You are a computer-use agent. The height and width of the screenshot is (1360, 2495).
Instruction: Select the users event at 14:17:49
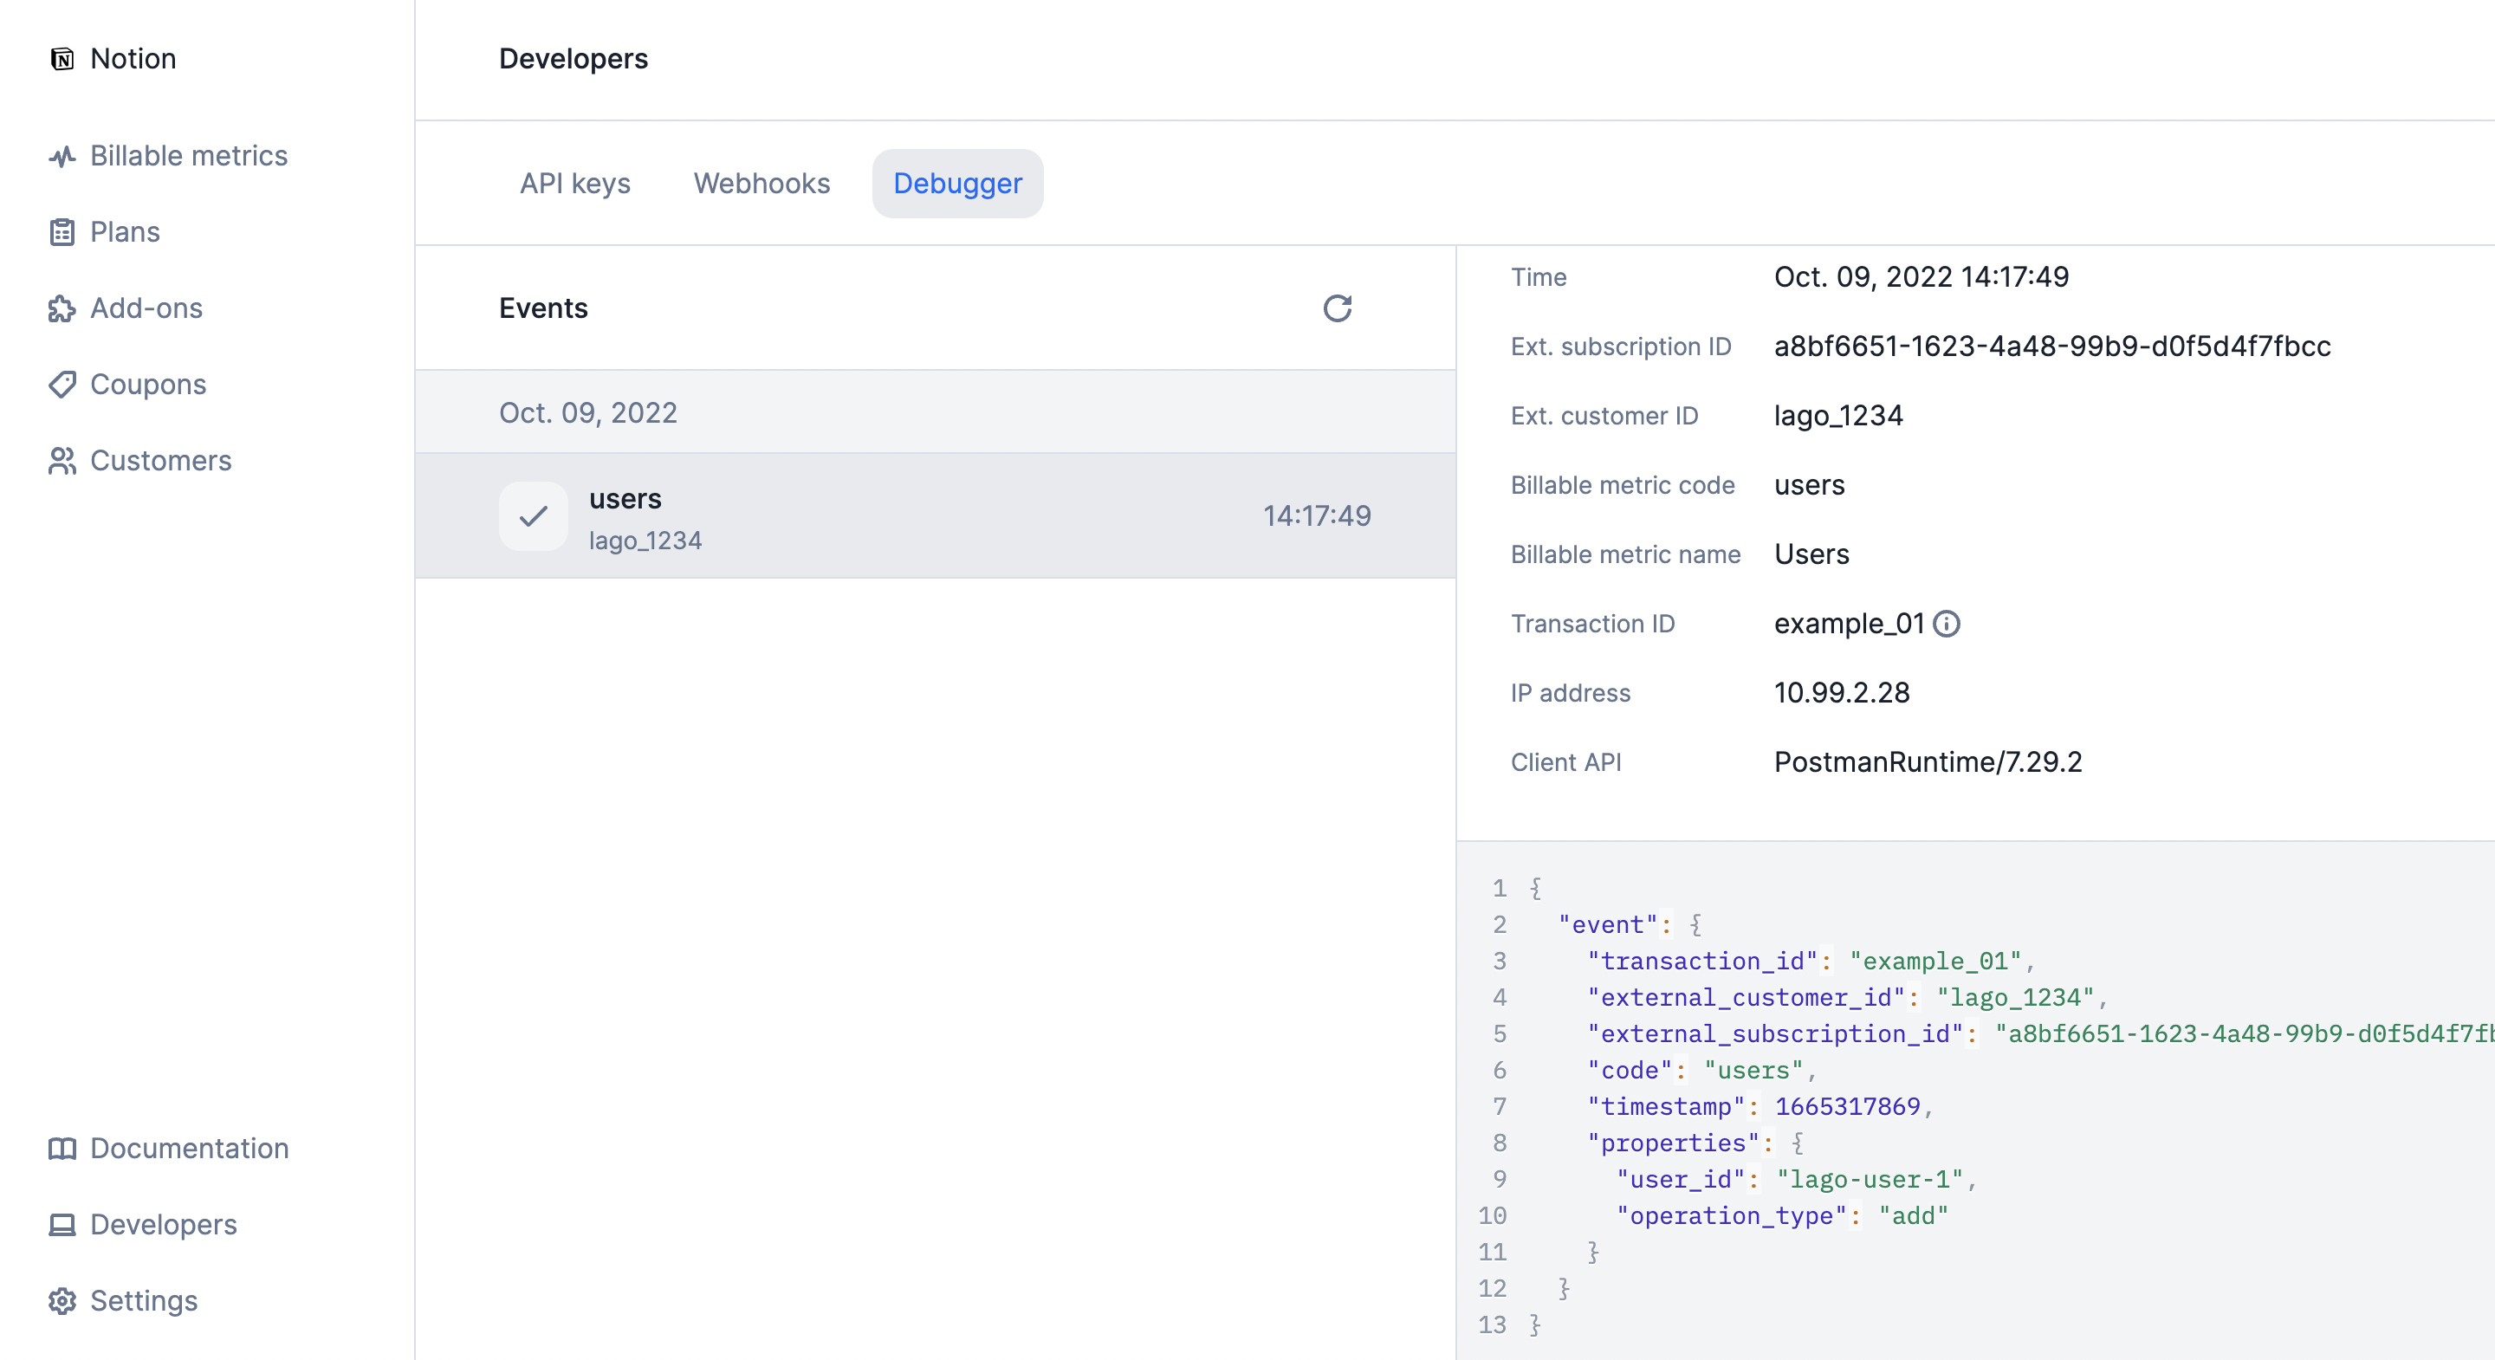(935, 516)
